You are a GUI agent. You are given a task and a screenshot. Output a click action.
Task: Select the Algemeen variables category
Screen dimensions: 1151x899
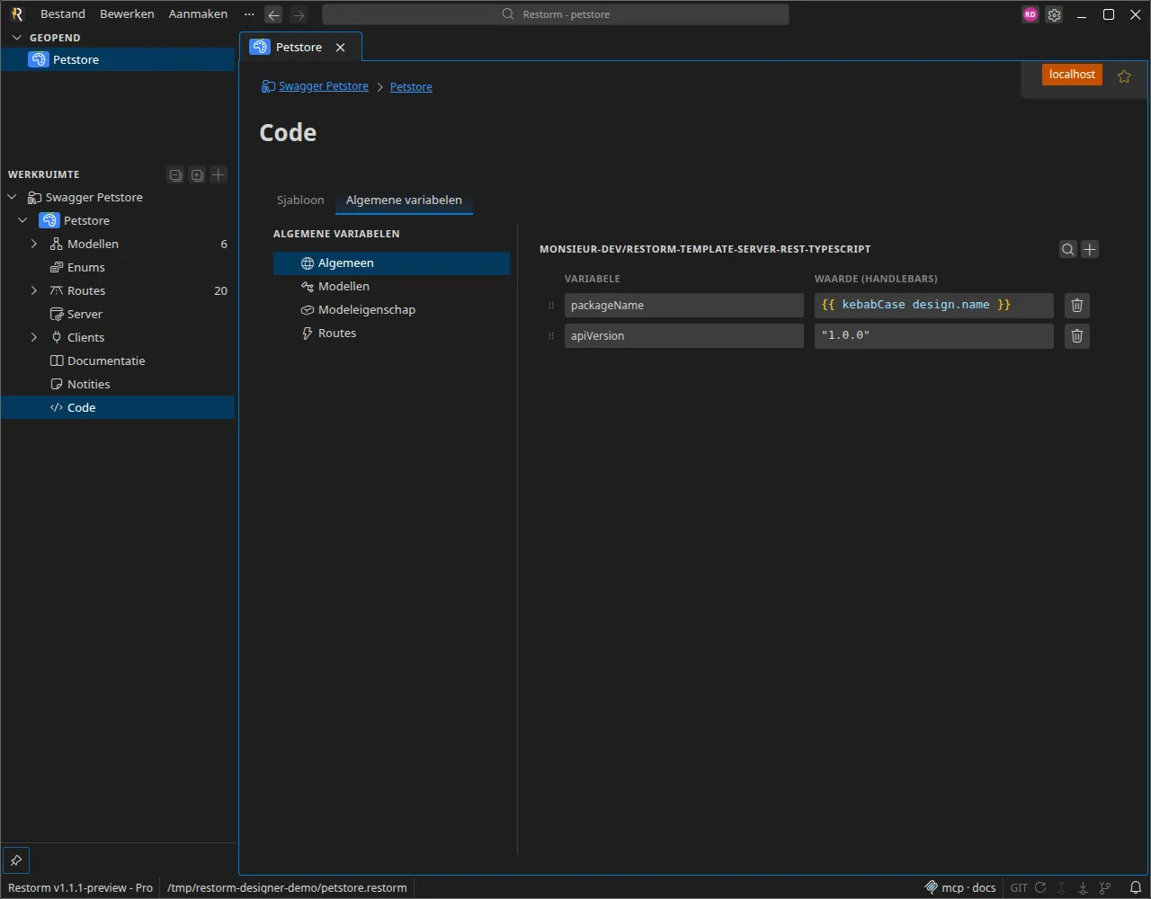click(391, 263)
